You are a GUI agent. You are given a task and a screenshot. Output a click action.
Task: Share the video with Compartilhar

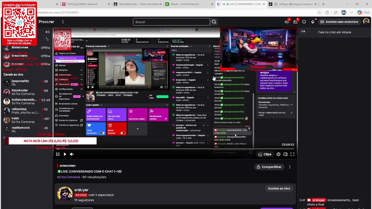point(269,167)
